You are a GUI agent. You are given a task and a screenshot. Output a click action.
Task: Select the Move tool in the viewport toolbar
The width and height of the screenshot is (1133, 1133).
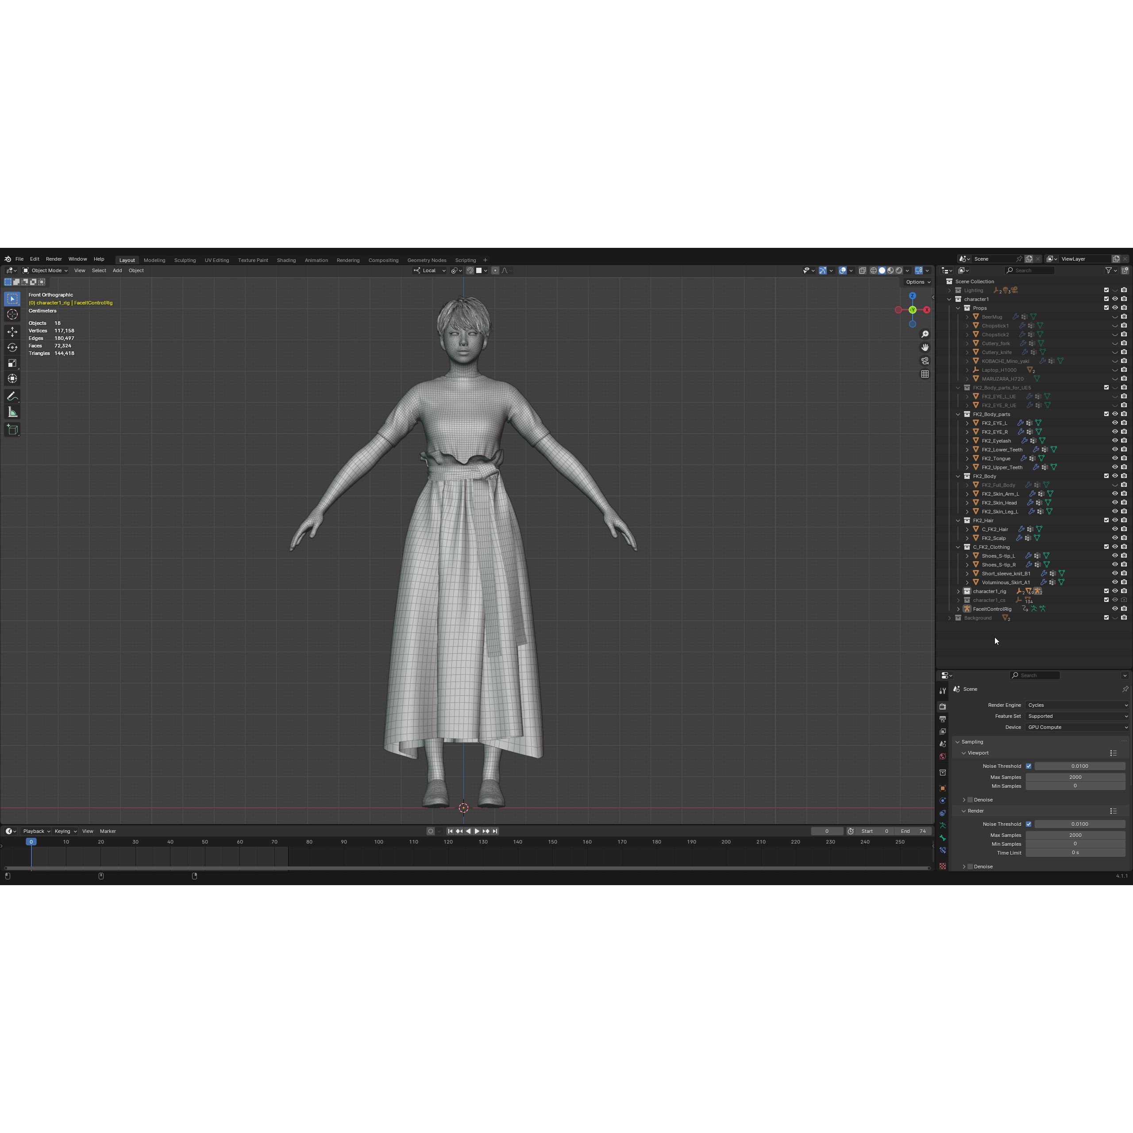12,332
